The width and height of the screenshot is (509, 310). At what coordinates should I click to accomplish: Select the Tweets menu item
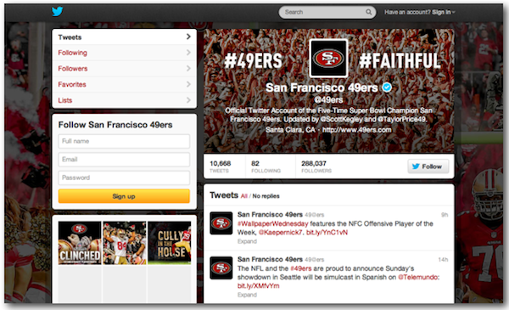pyautogui.click(x=125, y=37)
